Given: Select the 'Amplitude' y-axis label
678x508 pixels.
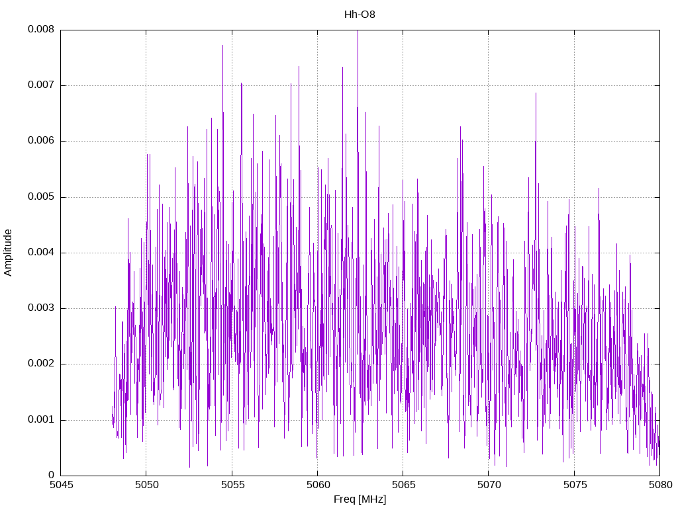Looking at the screenshot, I should click(7, 253).
